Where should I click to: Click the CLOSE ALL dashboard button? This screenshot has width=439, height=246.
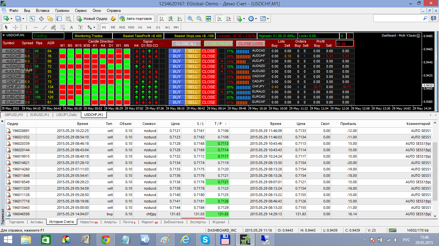click(186, 44)
